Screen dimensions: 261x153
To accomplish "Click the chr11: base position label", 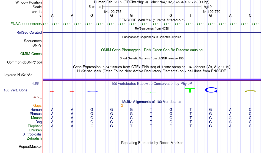I will (x=37, y=11).
